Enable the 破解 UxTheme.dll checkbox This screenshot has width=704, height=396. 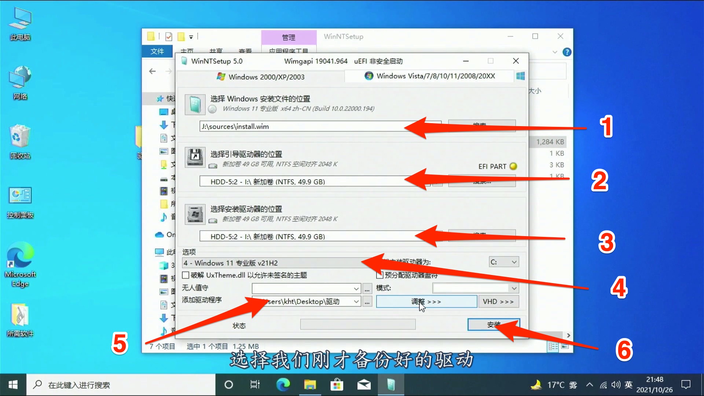click(x=186, y=275)
